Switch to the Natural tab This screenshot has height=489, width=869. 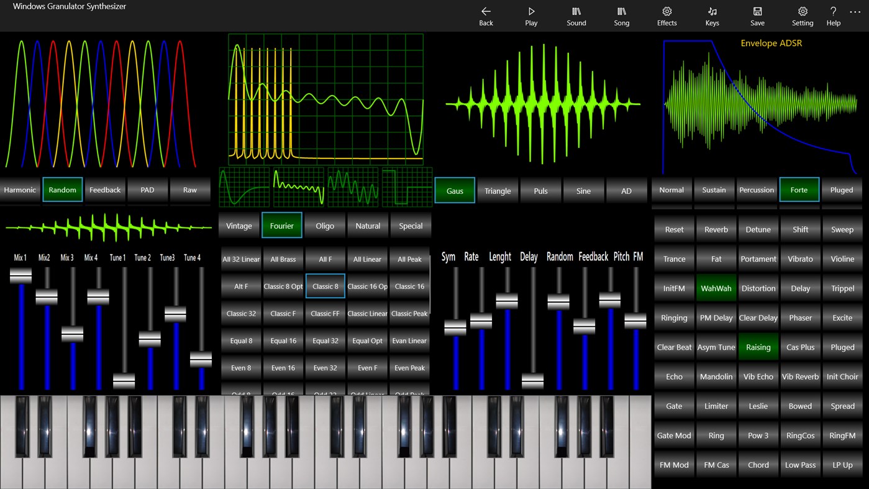pos(367,226)
